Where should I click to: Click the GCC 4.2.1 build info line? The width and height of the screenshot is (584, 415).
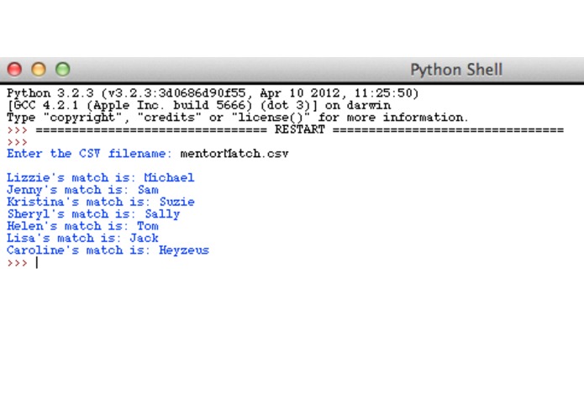[x=199, y=105]
